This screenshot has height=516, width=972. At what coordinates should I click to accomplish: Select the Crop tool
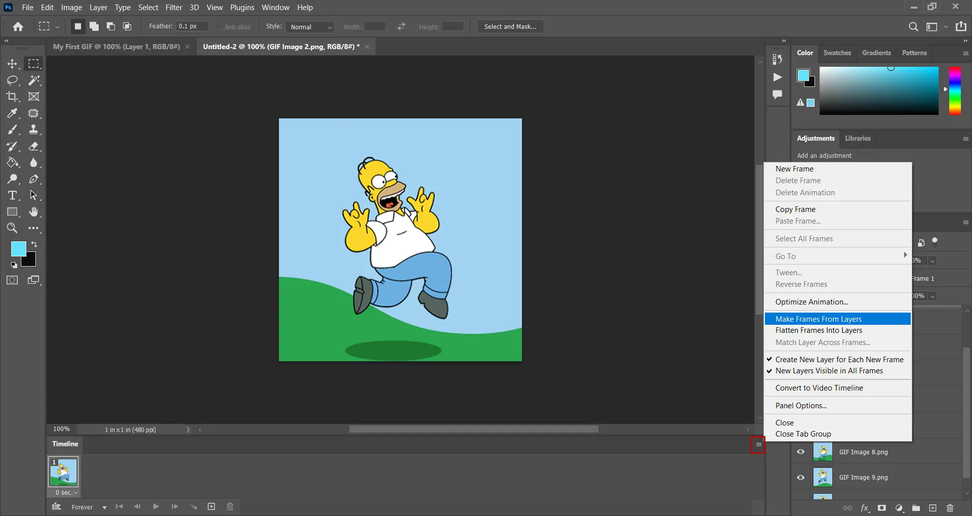[12, 97]
